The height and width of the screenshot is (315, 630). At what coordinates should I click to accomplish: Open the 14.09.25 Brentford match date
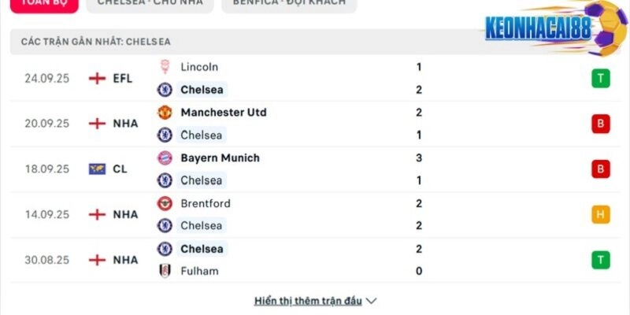[47, 214]
